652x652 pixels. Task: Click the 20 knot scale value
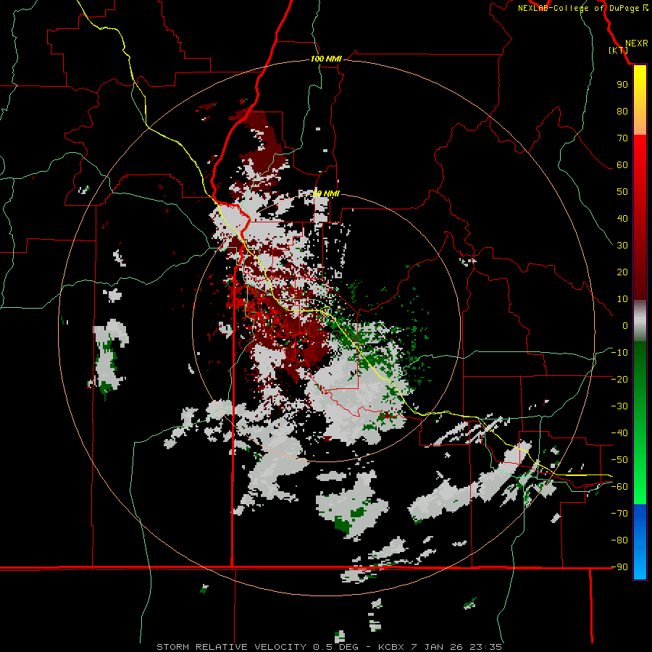[622, 272]
